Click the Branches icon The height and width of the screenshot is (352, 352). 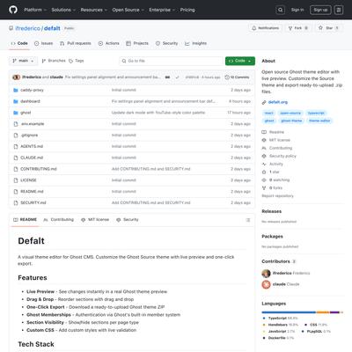tap(44, 61)
